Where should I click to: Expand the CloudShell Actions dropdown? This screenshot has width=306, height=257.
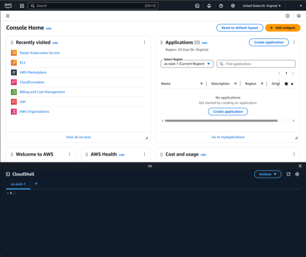coord(268,174)
